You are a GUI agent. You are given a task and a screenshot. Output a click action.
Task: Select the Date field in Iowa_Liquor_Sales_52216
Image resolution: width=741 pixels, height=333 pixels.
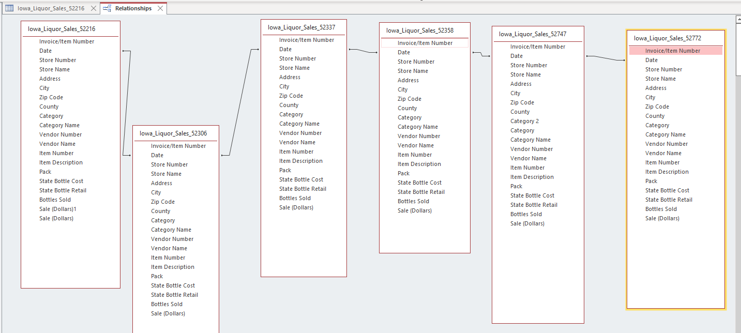click(46, 51)
